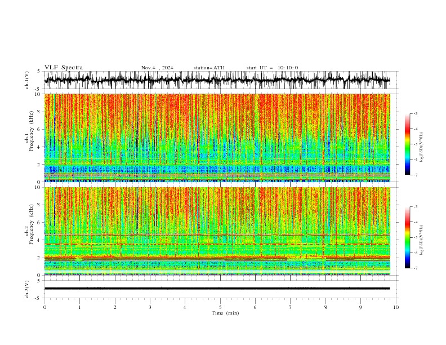Image resolution: width=446 pixels, height=345 pixels.
Task: Click the "start UT = 10:10:0" label
Action: (x=272, y=68)
